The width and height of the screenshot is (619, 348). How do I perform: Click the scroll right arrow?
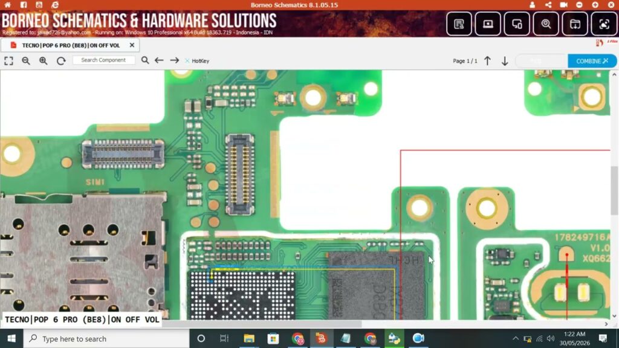coord(606,324)
